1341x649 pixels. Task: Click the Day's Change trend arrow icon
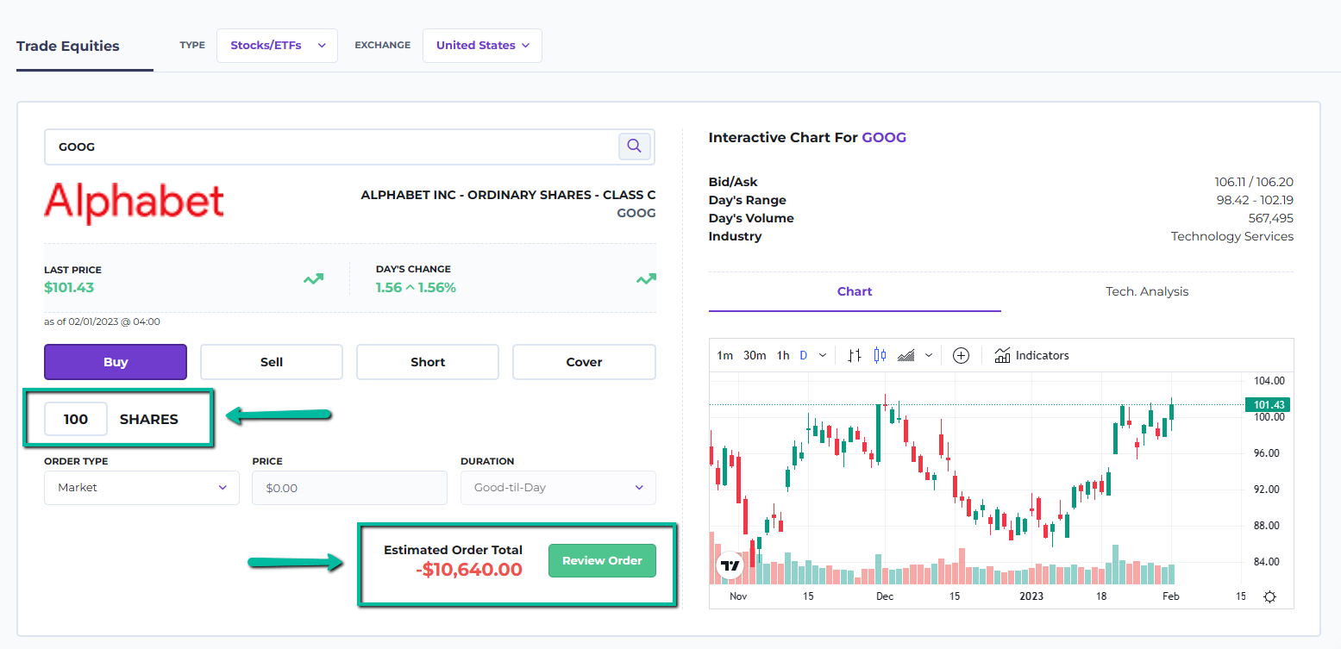[646, 278]
